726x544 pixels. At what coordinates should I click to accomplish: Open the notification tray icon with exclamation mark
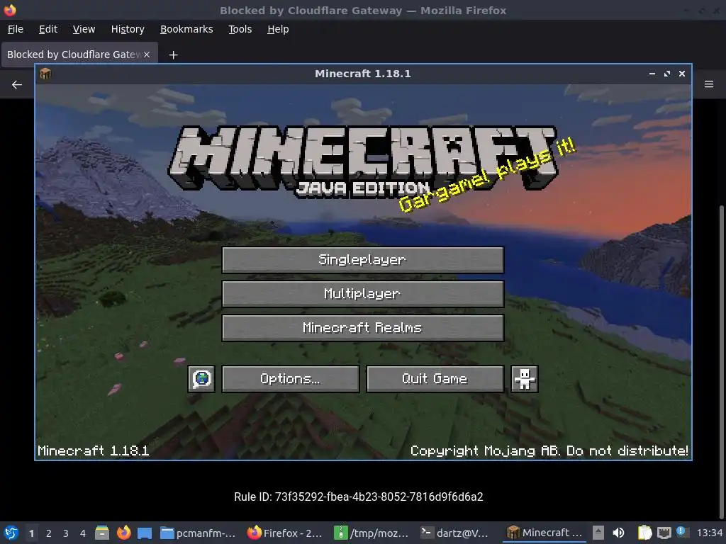[x=681, y=532]
